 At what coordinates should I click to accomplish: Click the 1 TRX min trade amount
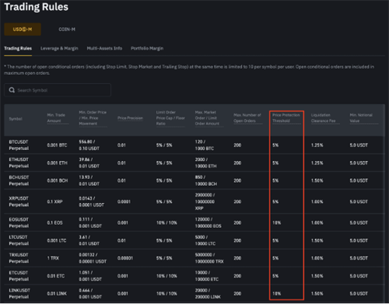[x=53, y=258]
